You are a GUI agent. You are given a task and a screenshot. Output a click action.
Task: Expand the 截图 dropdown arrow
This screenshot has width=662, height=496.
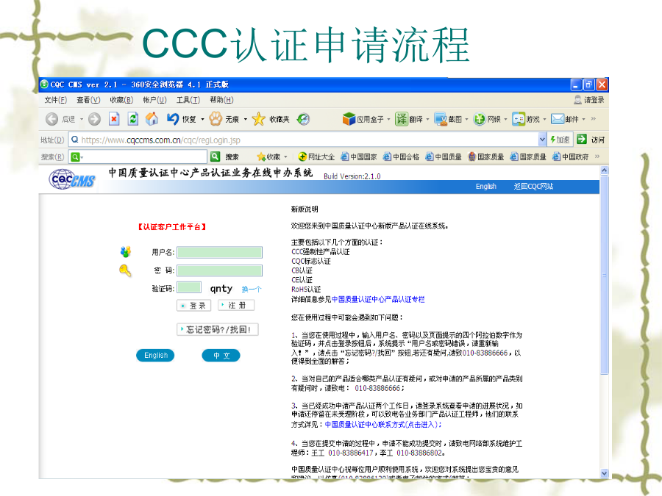pyautogui.click(x=466, y=120)
